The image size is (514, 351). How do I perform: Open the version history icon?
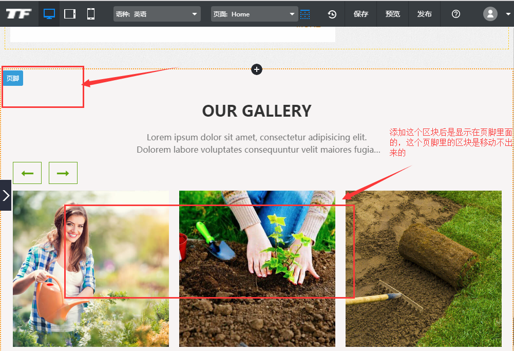click(332, 14)
